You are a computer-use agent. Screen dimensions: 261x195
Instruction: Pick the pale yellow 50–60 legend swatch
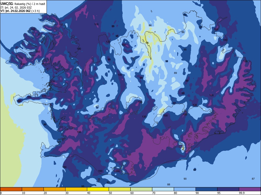pos(120,189)
